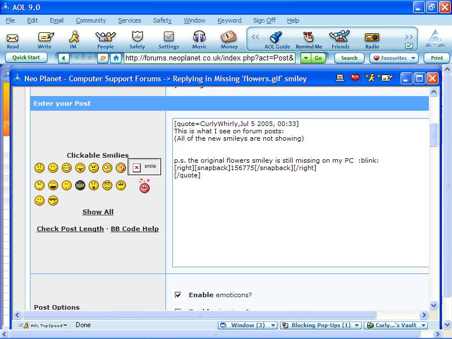452x339 pixels.
Task: Click the printer icon in forum window title bar
Action: point(340,78)
